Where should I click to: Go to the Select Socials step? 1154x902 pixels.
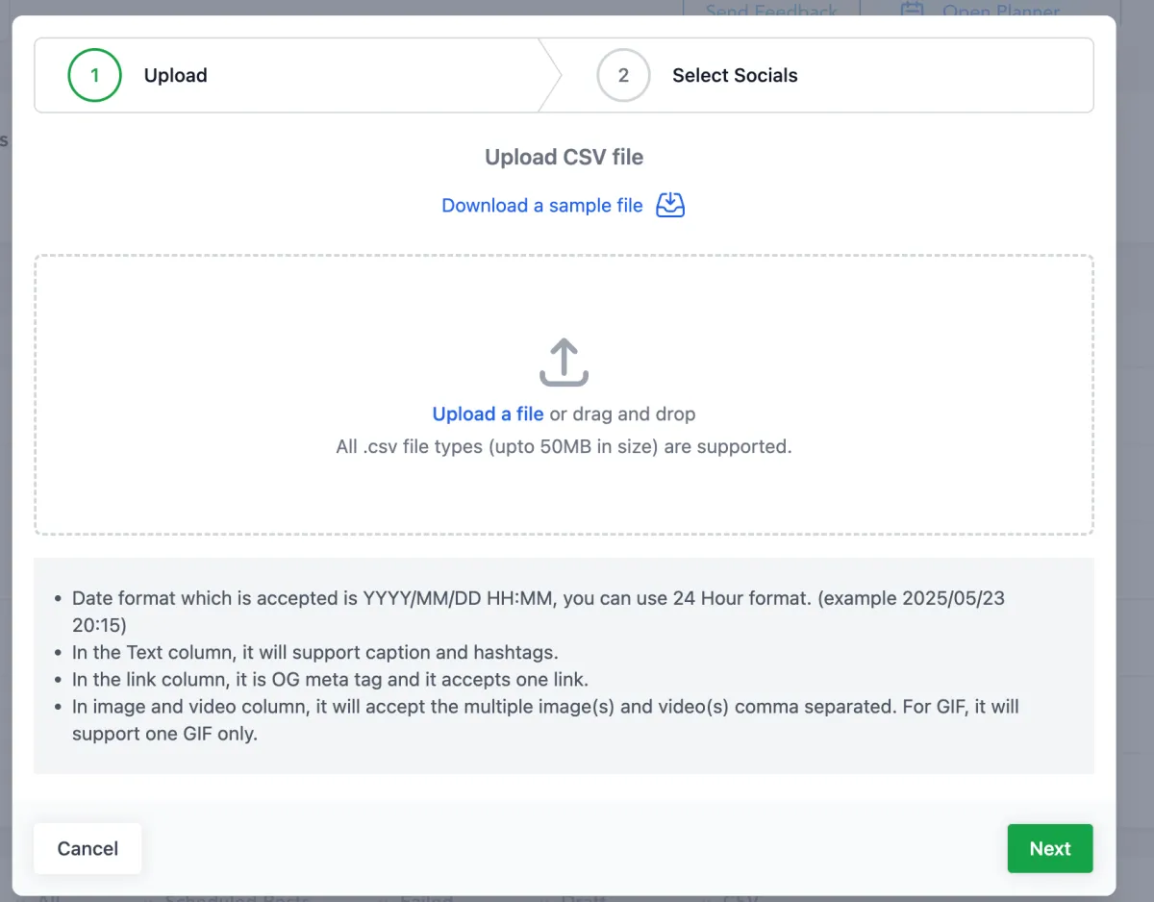click(x=735, y=75)
